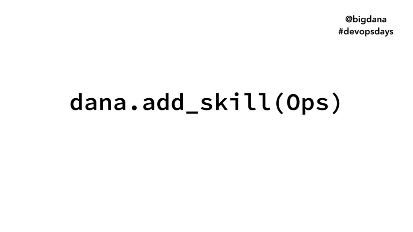Select the word dana in the code
The width and height of the screenshot is (413, 232).
coord(98,101)
